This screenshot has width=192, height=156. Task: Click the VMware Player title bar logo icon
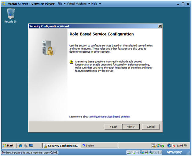pyautogui.click(x=4, y=4)
